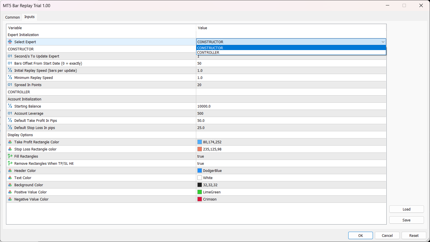The height and width of the screenshot is (242, 430).
Task: Collapse the Select Expert dropdown arrow
Action: tap(383, 42)
